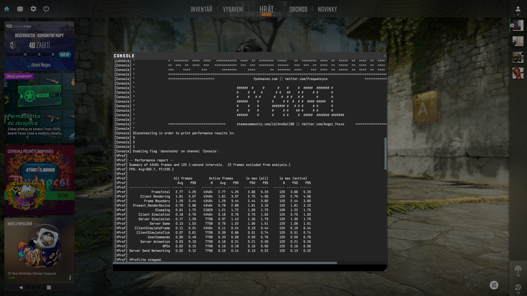Open the INVENTÁŘ tab
Image resolution: width=527 pixels, height=296 pixels.
[201, 9]
